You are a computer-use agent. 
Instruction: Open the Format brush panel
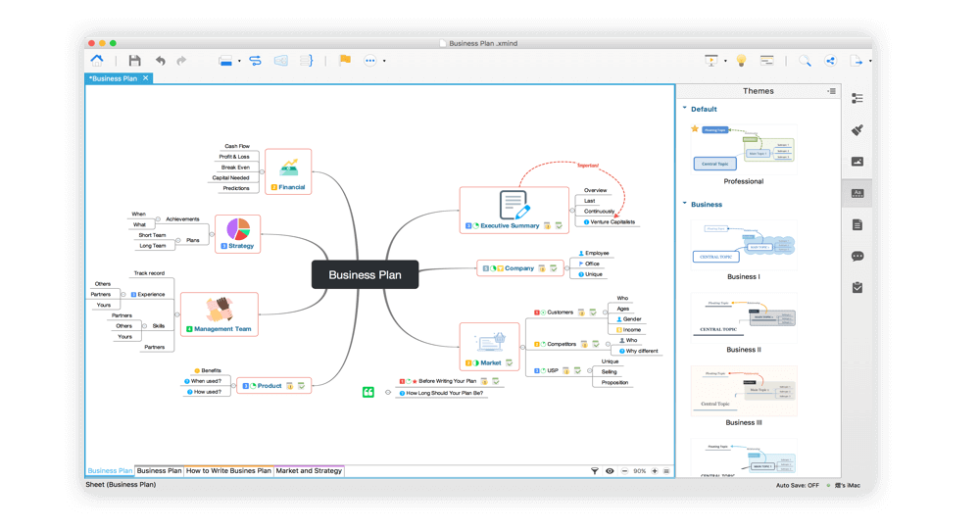[857, 129]
